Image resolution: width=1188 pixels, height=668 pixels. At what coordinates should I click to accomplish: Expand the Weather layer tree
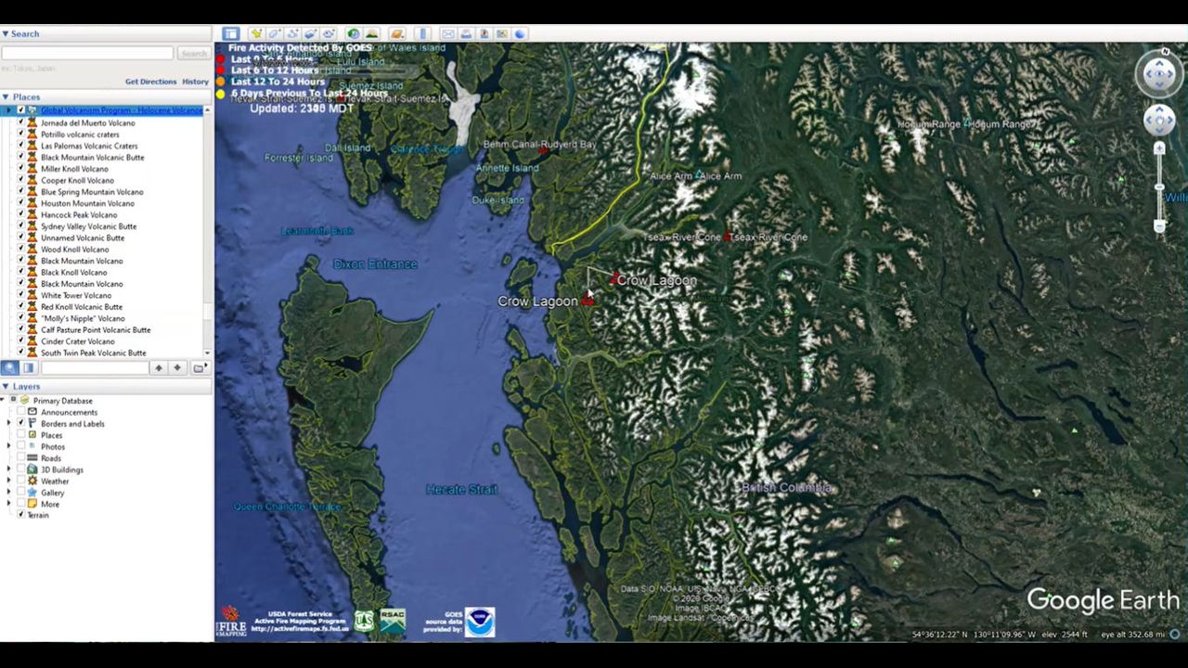[x=9, y=482]
